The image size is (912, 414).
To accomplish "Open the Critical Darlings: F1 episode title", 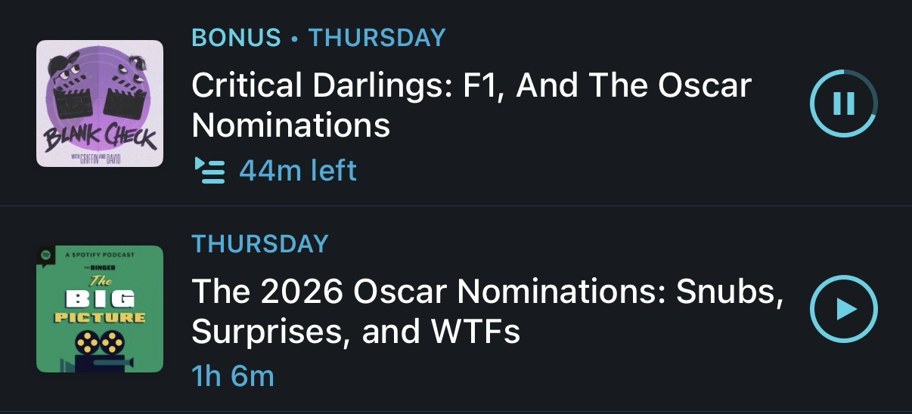I will (x=471, y=105).
